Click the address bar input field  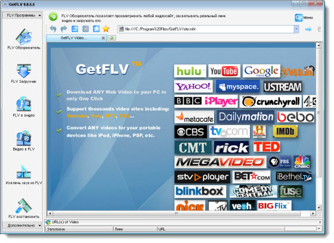point(206,29)
